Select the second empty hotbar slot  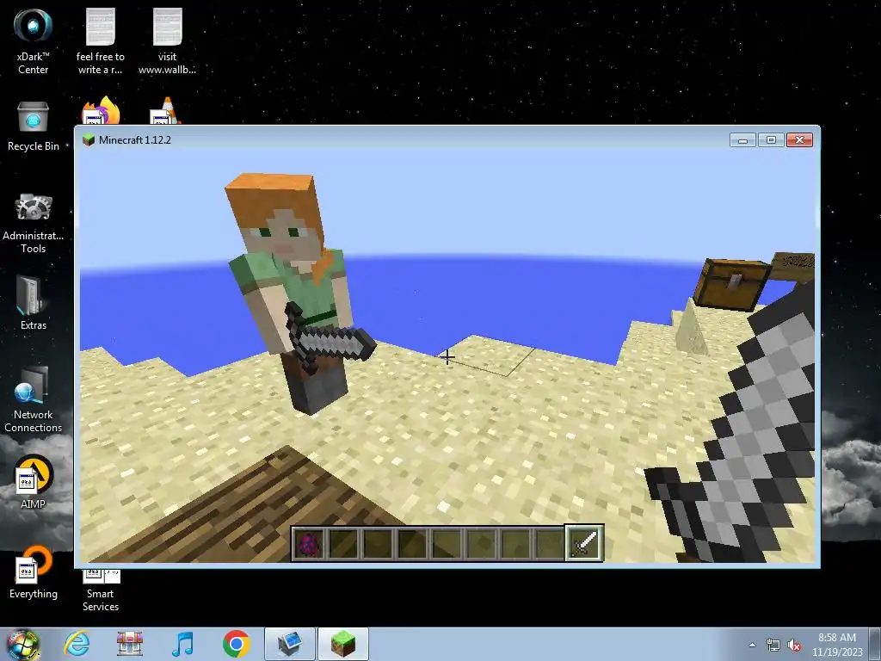(x=378, y=544)
